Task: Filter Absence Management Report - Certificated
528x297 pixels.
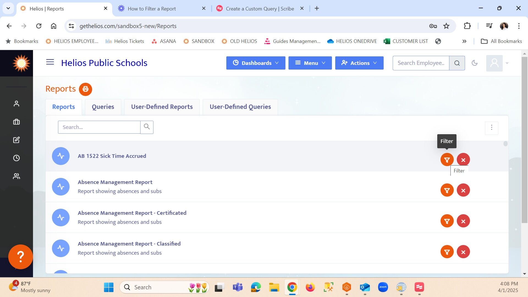Action: coord(447,221)
